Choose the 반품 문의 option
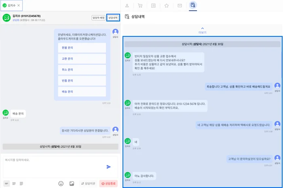The image size is (283, 188). pyautogui.click(x=82, y=80)
